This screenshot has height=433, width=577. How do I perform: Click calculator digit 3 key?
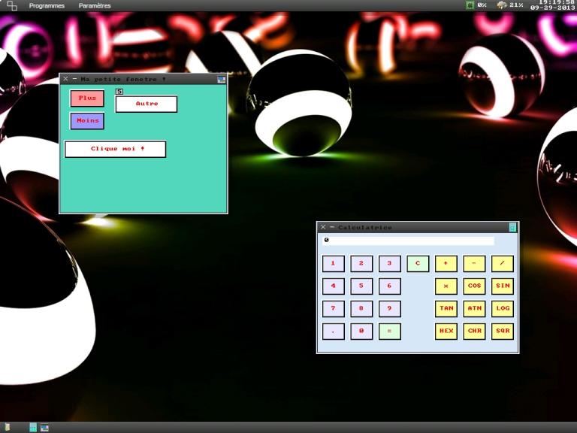point(390,264)
